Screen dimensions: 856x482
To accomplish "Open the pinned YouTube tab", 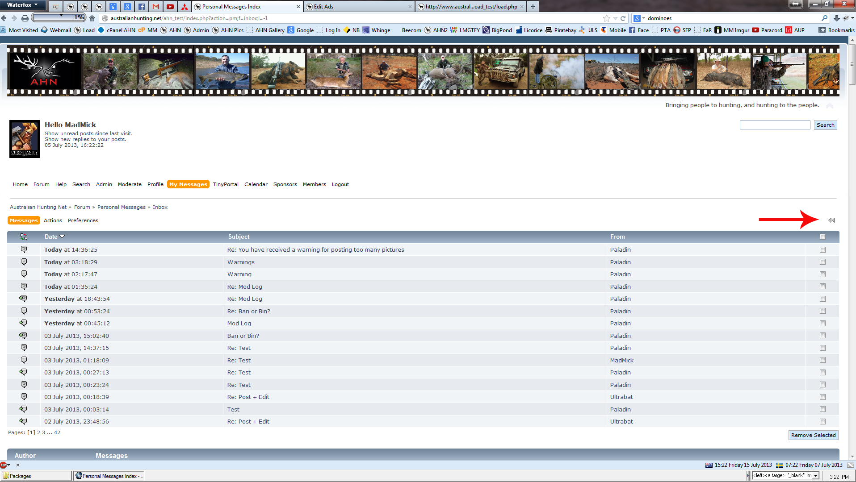I will click(170, 7).
